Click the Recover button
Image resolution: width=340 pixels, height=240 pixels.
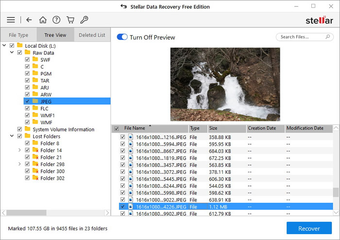click(309, 228)
